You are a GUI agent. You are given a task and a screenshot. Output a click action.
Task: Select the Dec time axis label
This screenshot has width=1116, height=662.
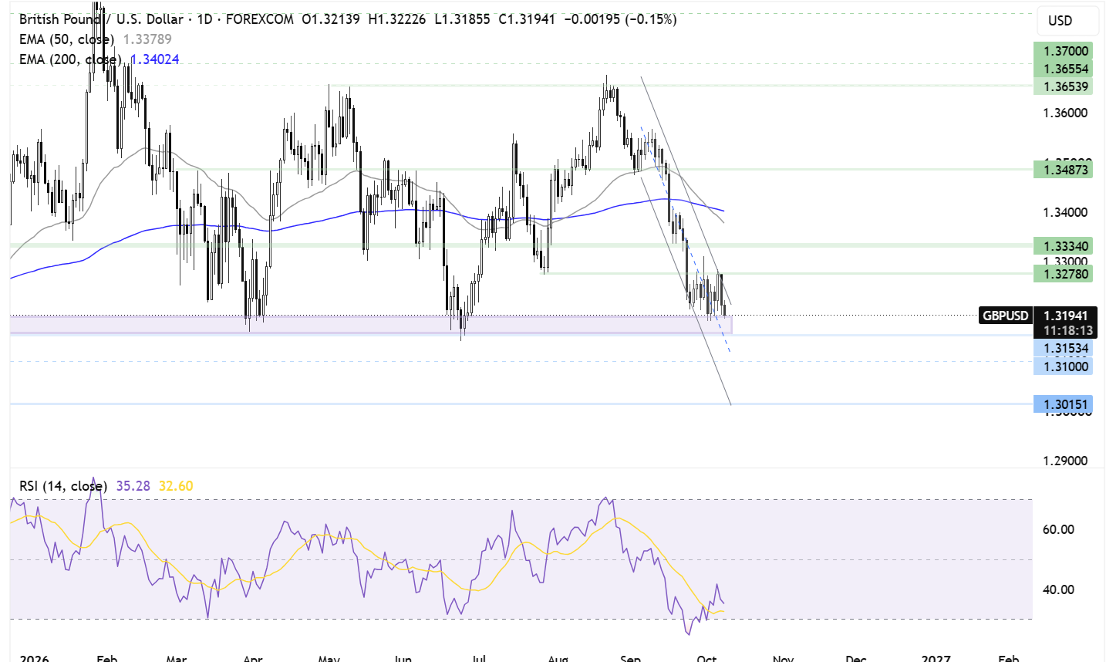855,657
